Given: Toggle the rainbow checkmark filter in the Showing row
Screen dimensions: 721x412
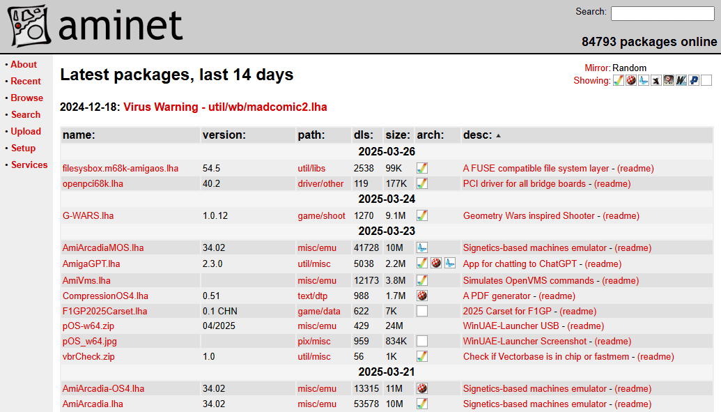Looking at the screenshot, I should [x=619, y=81].
